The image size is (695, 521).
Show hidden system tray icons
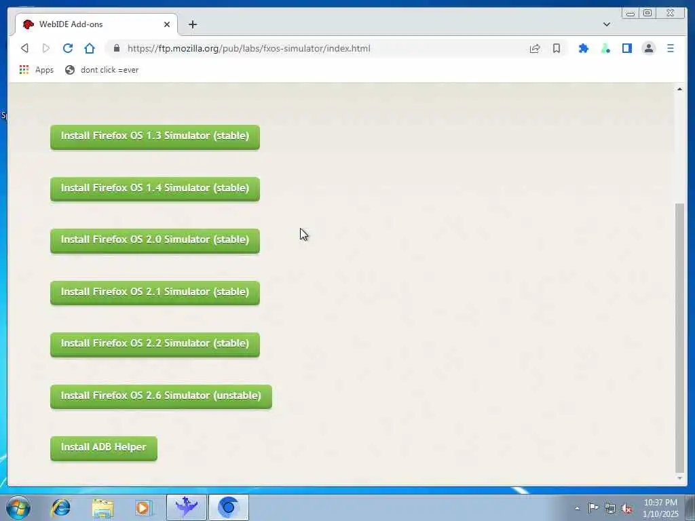coord(577,508)
